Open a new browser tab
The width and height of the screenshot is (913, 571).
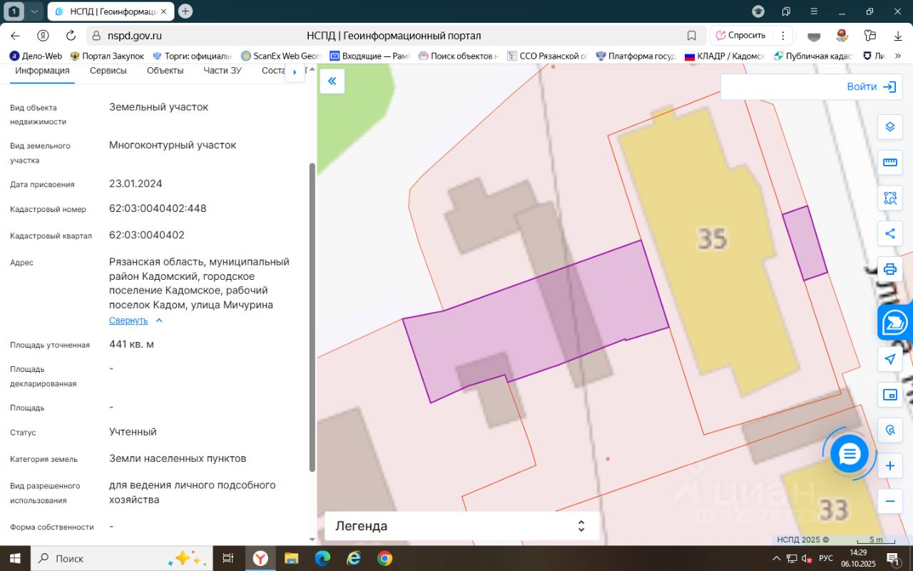185,11
